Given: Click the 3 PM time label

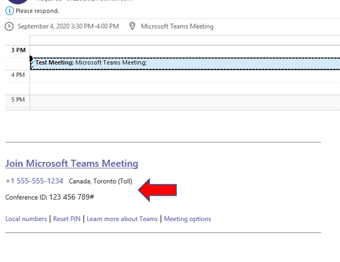Looking at the screenshot, I should pos(19,50).
